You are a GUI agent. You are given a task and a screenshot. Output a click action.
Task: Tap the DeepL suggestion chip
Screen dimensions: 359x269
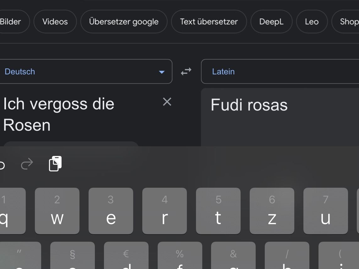[271, 22]
